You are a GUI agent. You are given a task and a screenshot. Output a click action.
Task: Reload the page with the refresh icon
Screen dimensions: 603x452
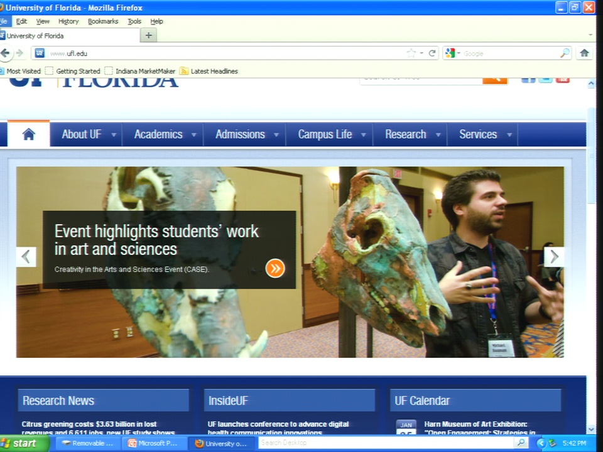(432, 53)
